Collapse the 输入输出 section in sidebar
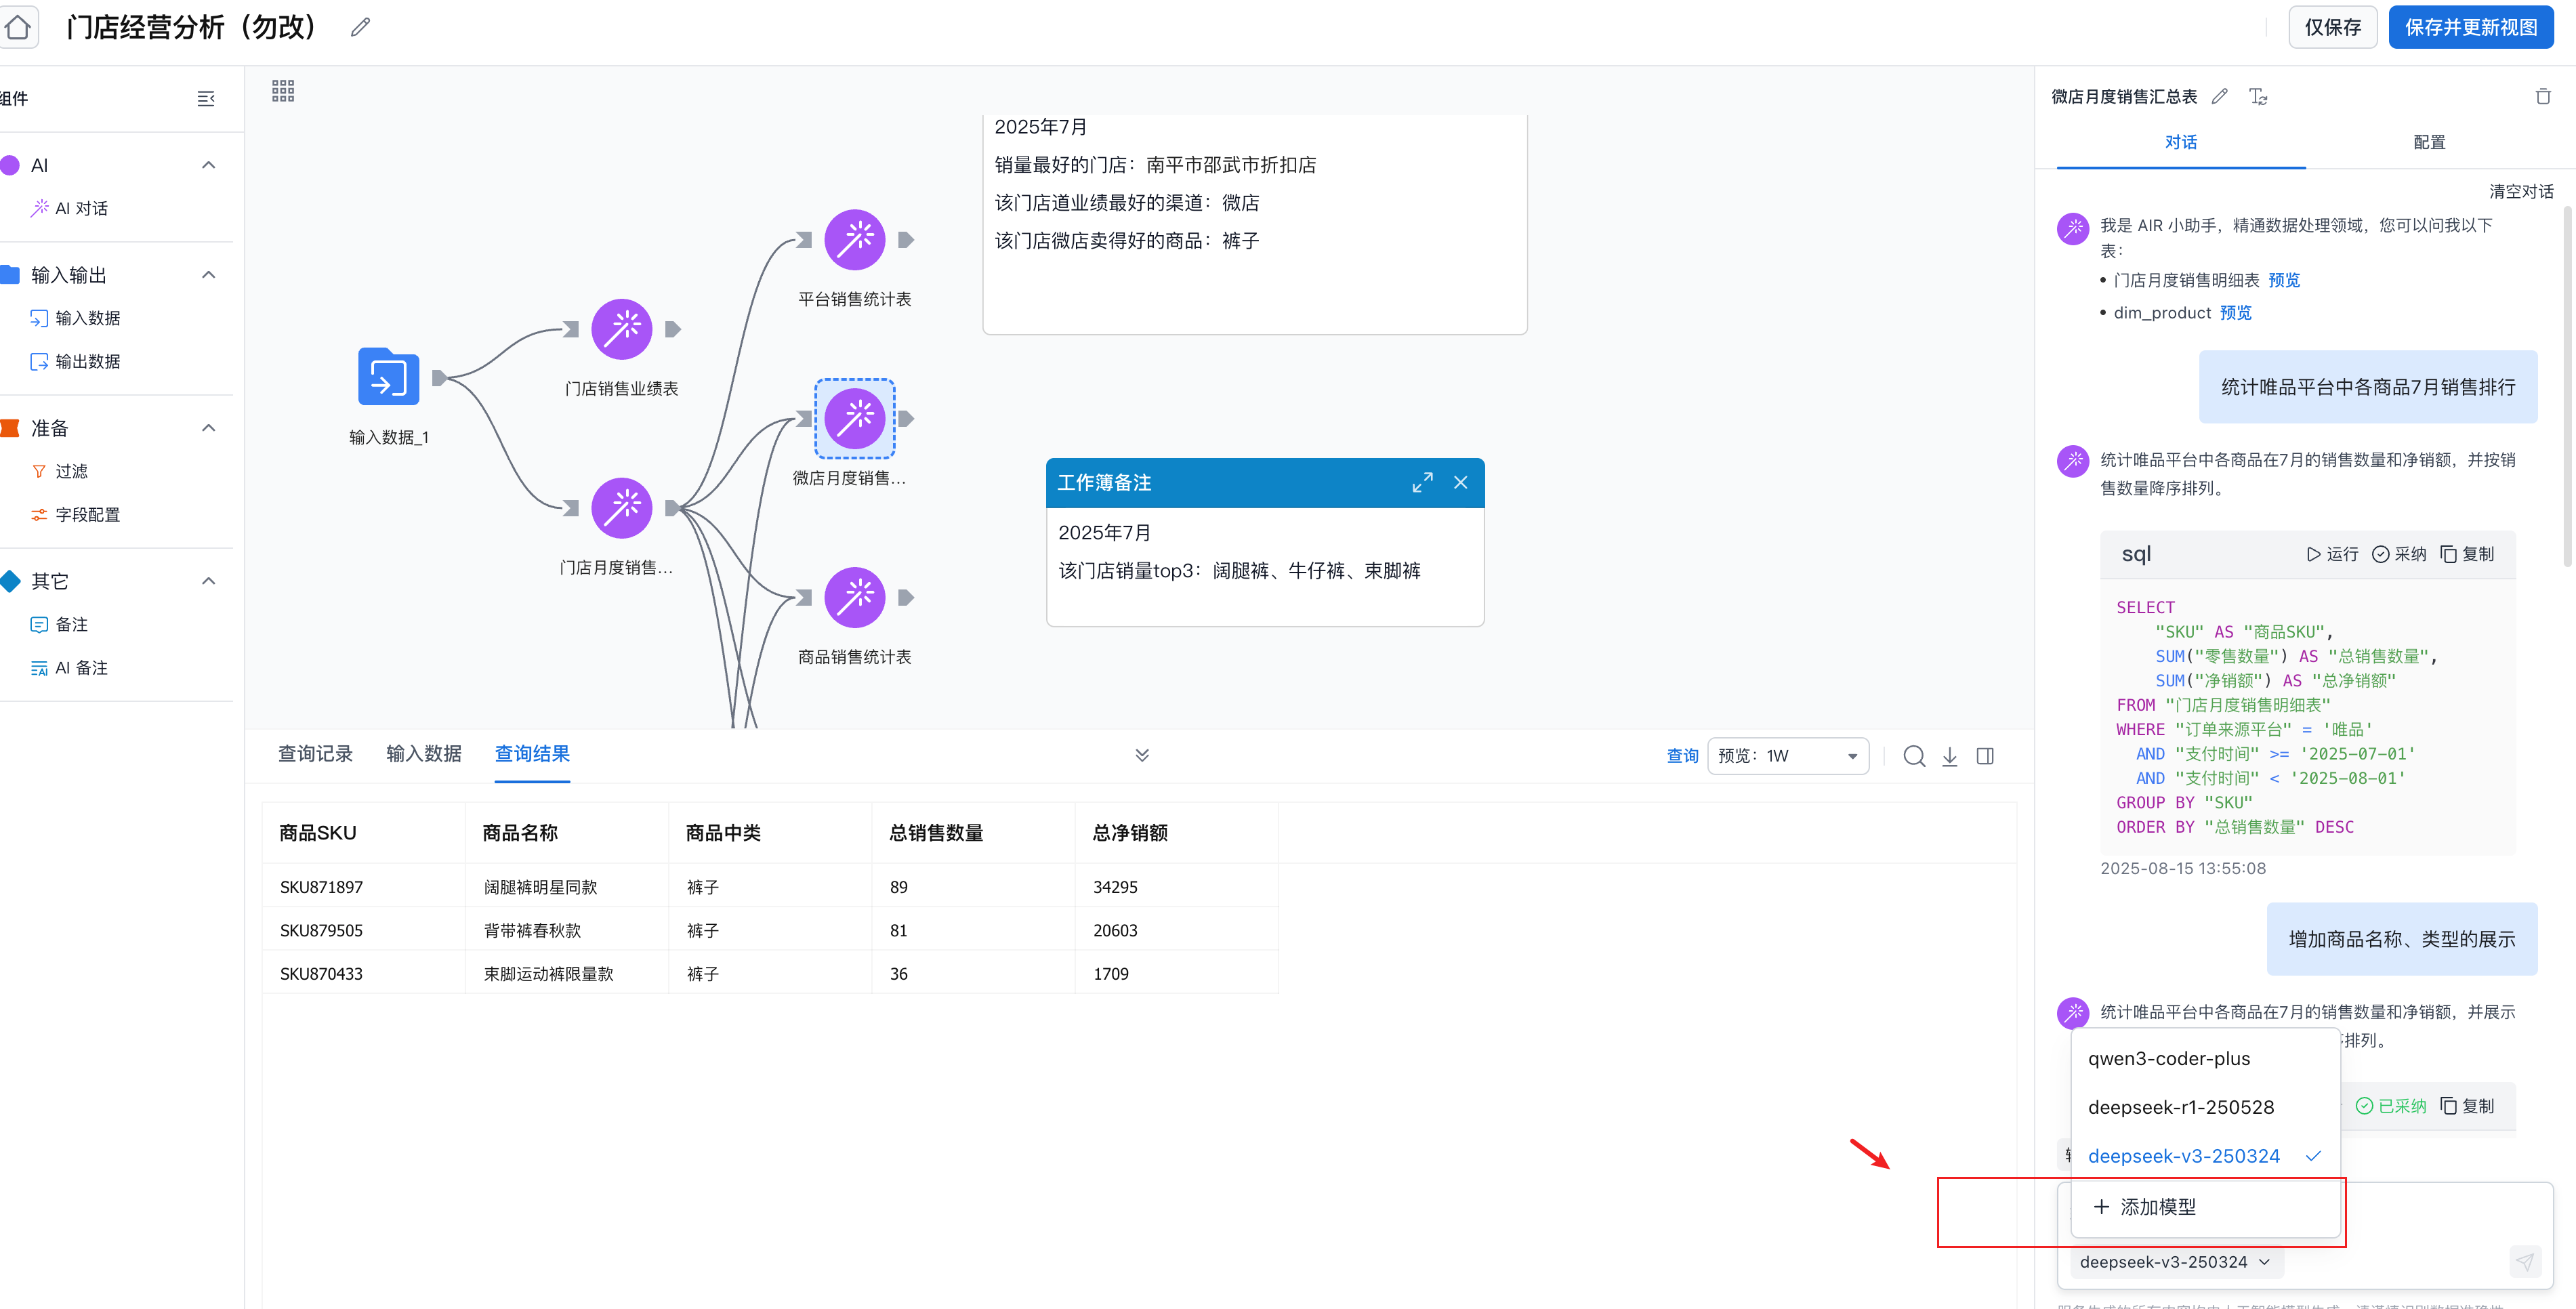 coord(208,274)
